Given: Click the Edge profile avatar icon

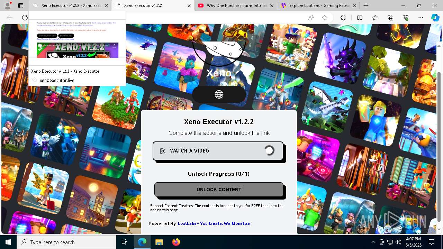Looking at the screenshot, I should click(x=8, y=6).
